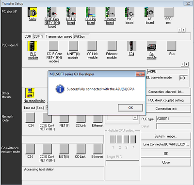This screenshot has height=185, width=194.
Task: Click the Close button in Transfer Setup
Action: 166,162
